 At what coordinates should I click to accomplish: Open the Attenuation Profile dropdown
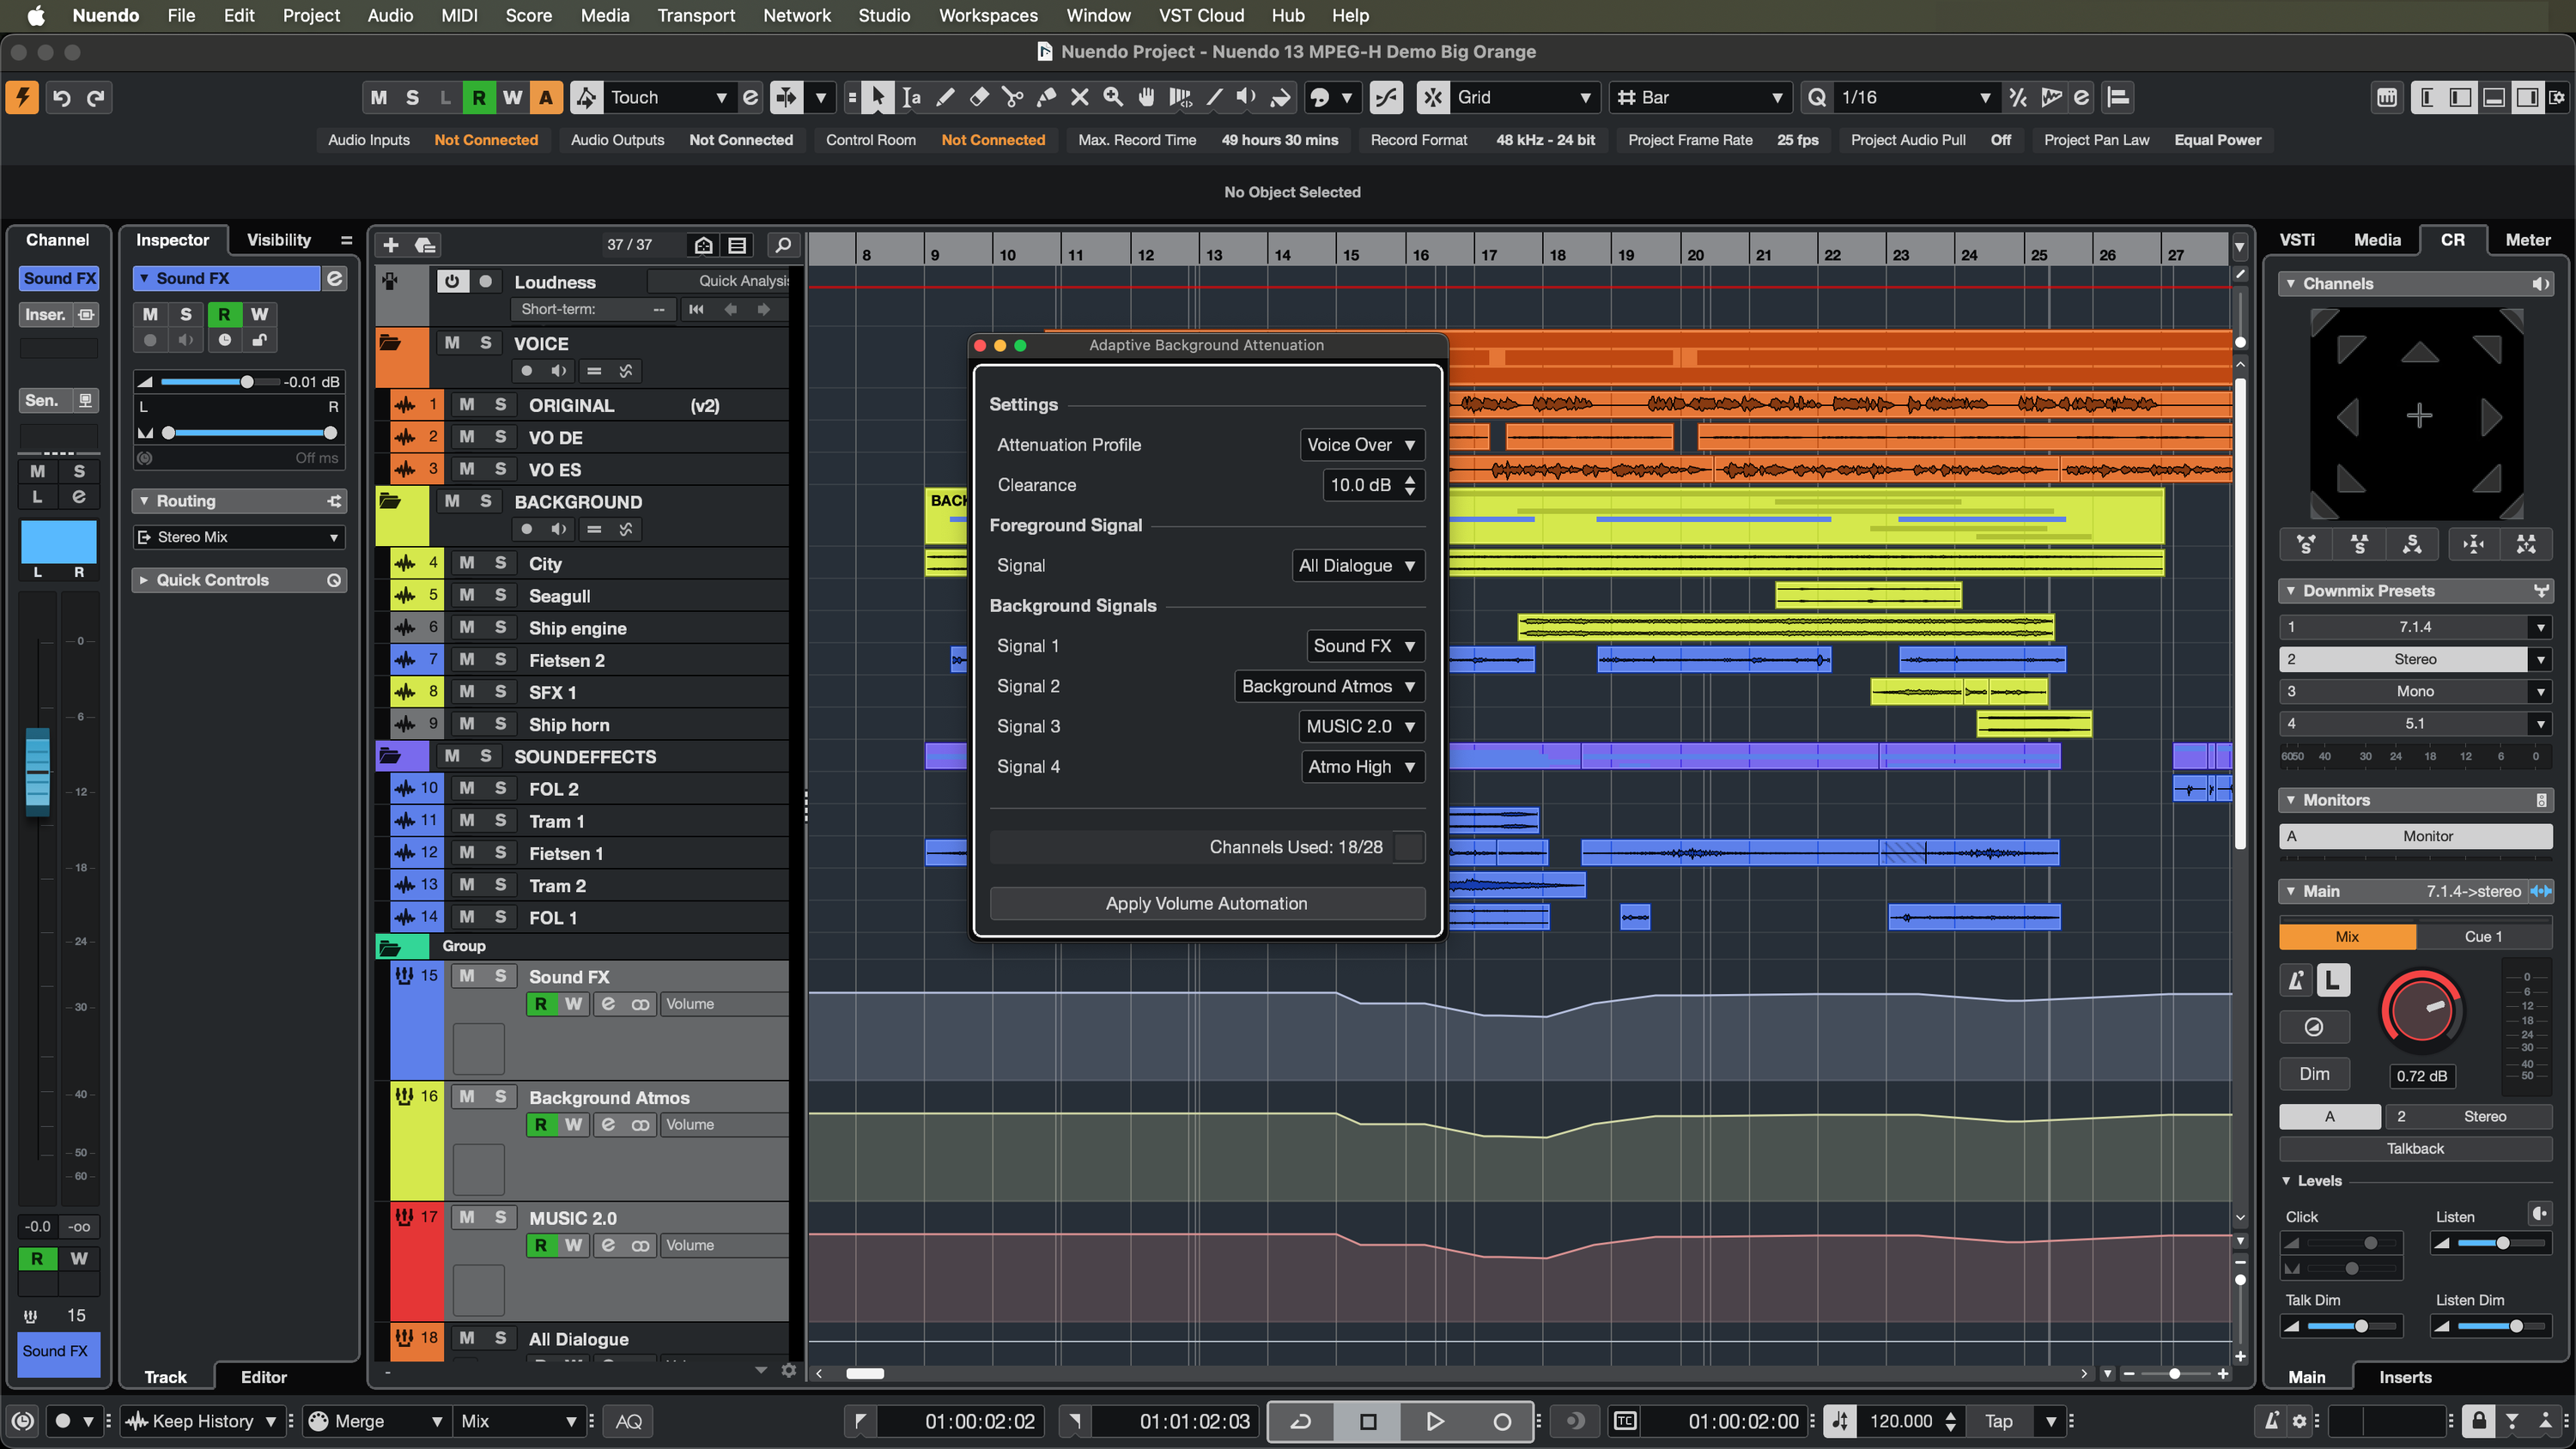click(1362, 444)
